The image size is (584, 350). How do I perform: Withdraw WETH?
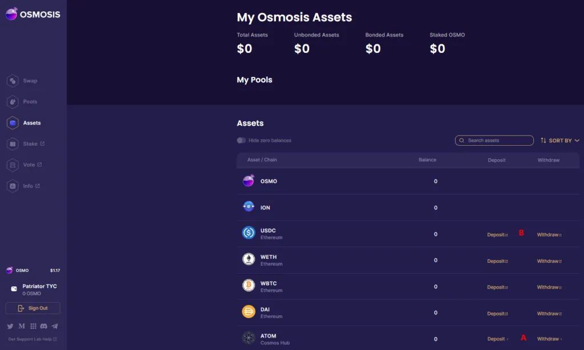point(549,261)
